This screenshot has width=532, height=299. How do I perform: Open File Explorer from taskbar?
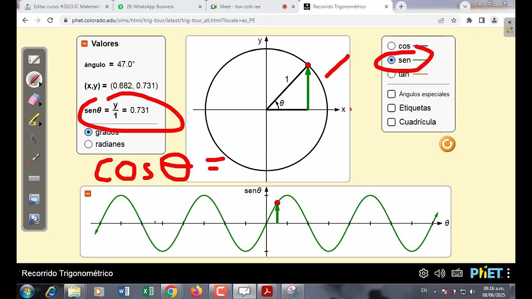point(74,292)
